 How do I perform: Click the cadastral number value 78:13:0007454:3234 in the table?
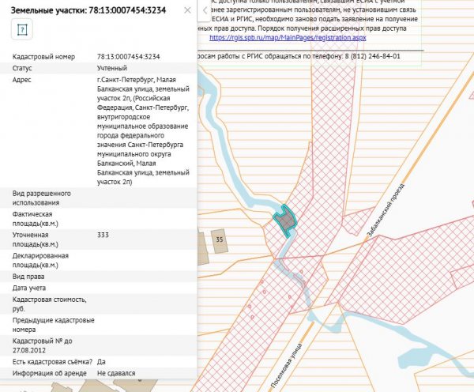129,58
